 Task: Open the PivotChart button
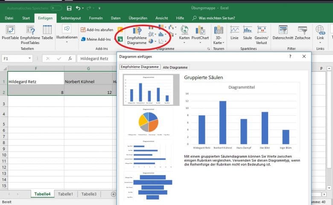200,34
